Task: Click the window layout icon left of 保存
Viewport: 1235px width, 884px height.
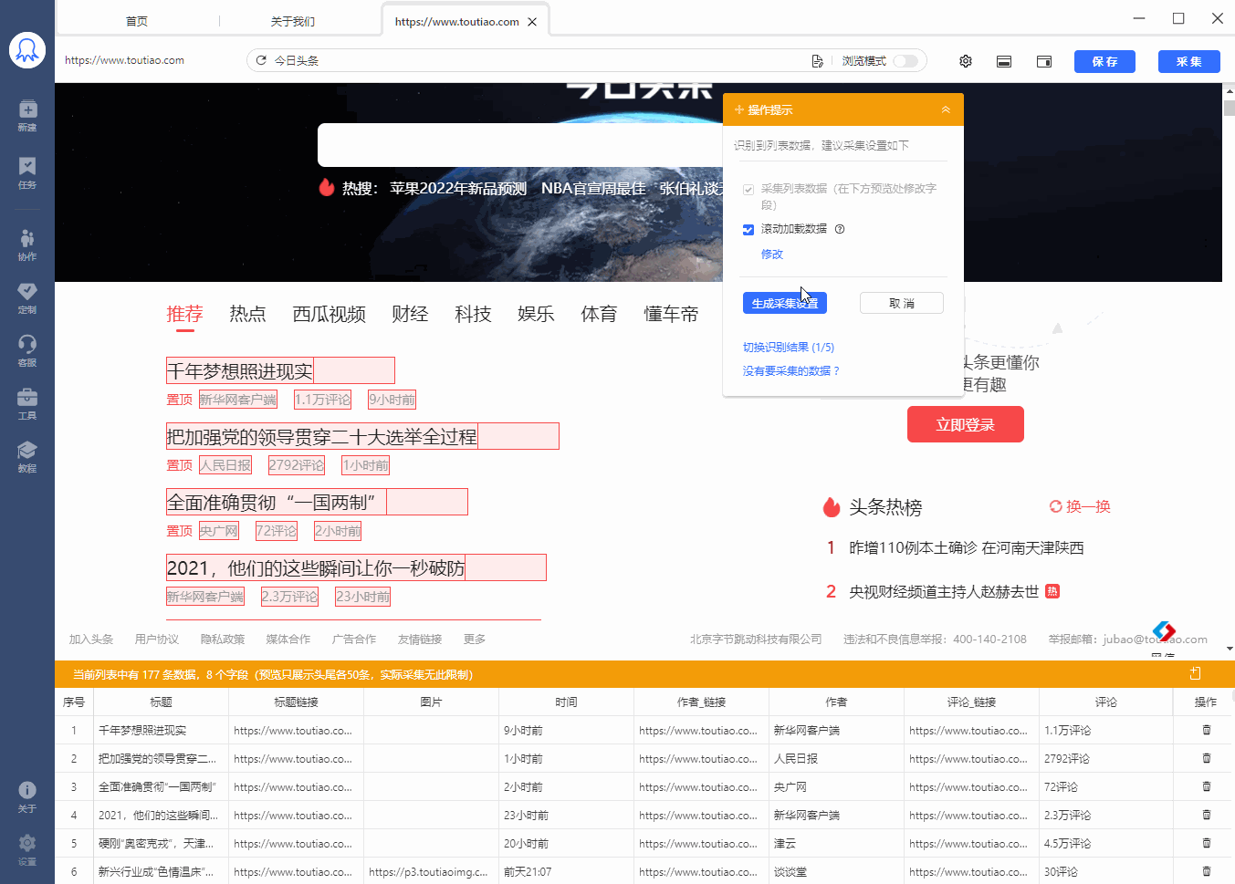Action: [x=1044, y=61]
